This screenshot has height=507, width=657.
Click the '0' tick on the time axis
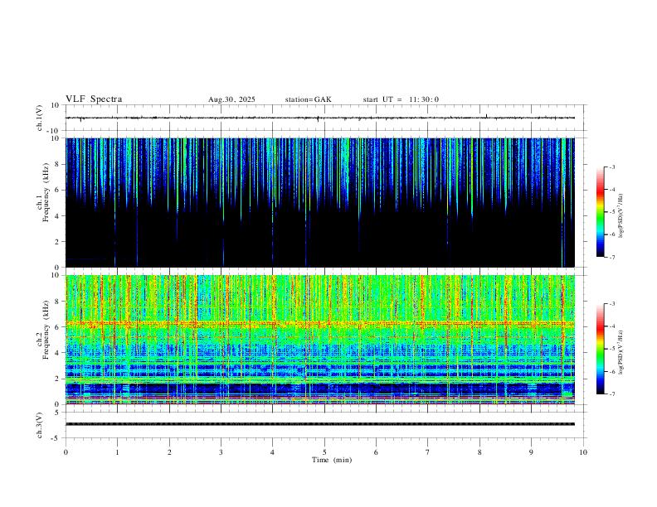click(66, 452)
